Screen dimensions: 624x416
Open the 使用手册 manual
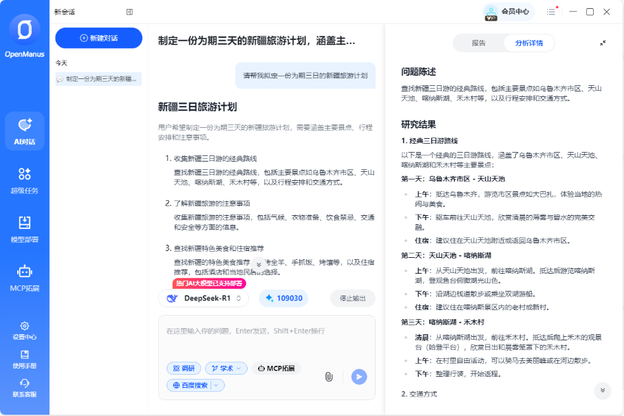tap(25, 360)
